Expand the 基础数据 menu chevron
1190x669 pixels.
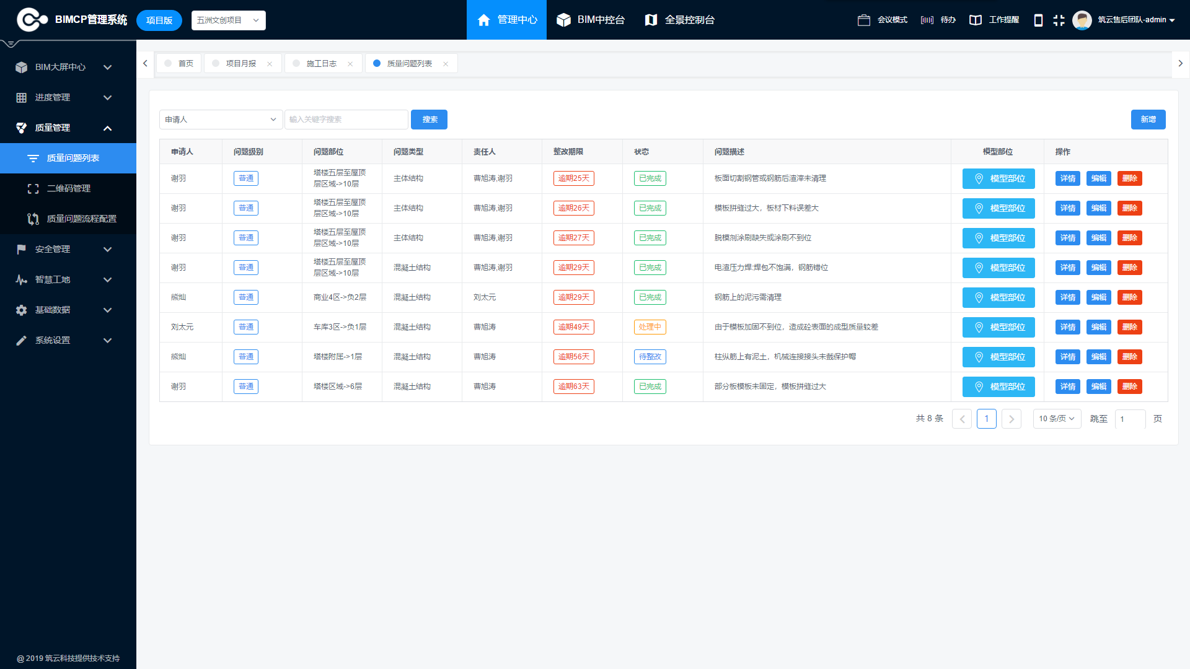point(107,310)
